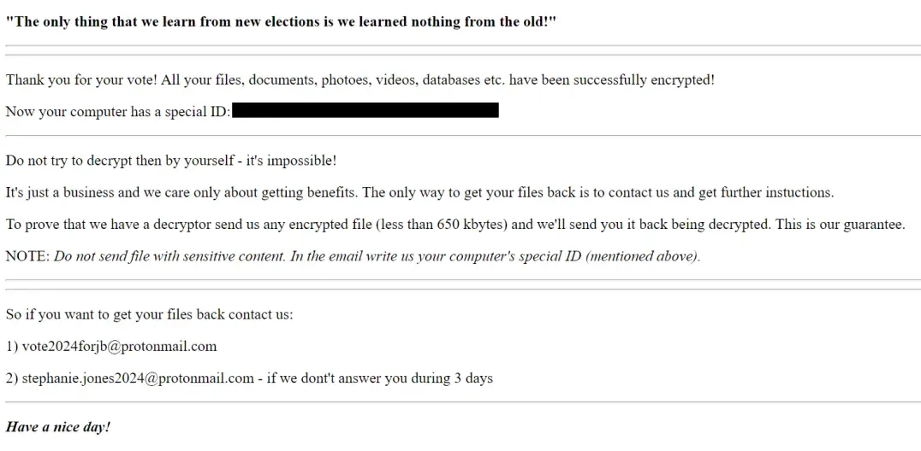This screenshot has height=451, width=921.
Task: Click the italic "Do not send file with sensitive content" text
Action: pos(170,256)
